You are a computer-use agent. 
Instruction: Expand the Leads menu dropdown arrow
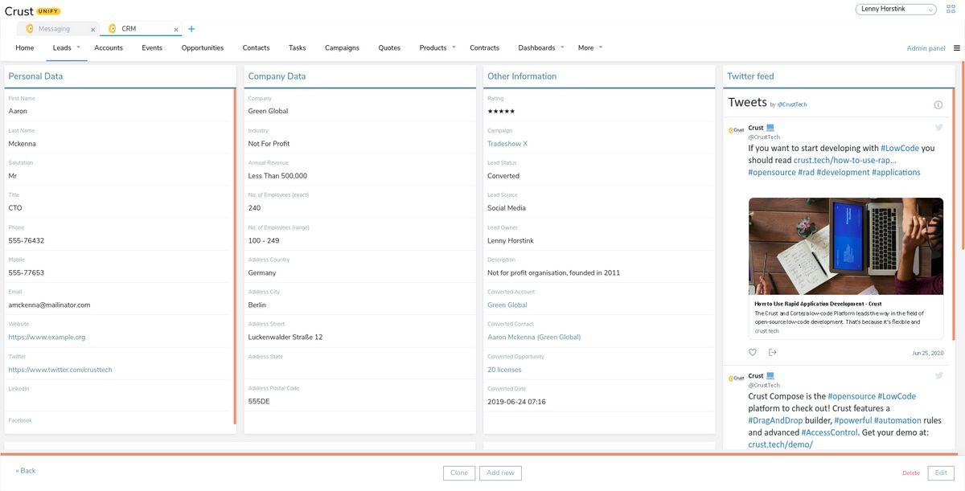(78, 47)
